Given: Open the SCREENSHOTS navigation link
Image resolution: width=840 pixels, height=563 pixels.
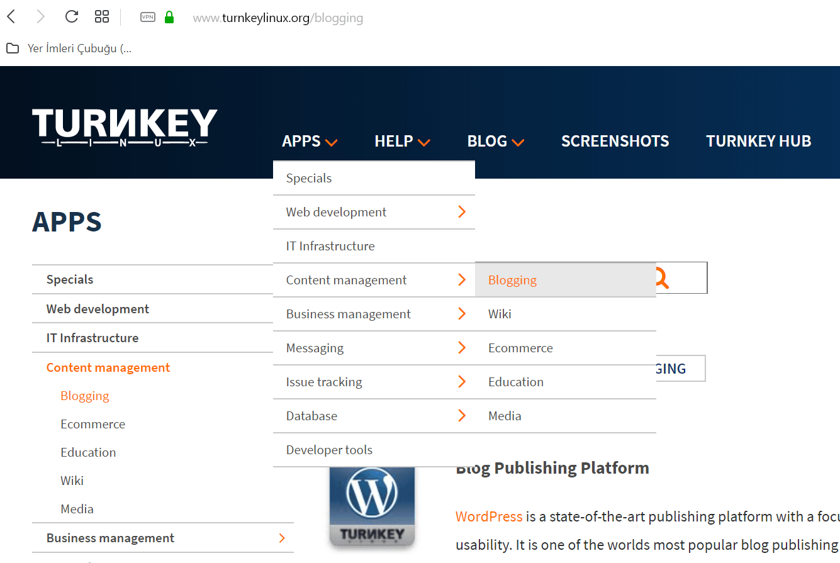Looking at the screenshot, I should (x=615, y=142).
